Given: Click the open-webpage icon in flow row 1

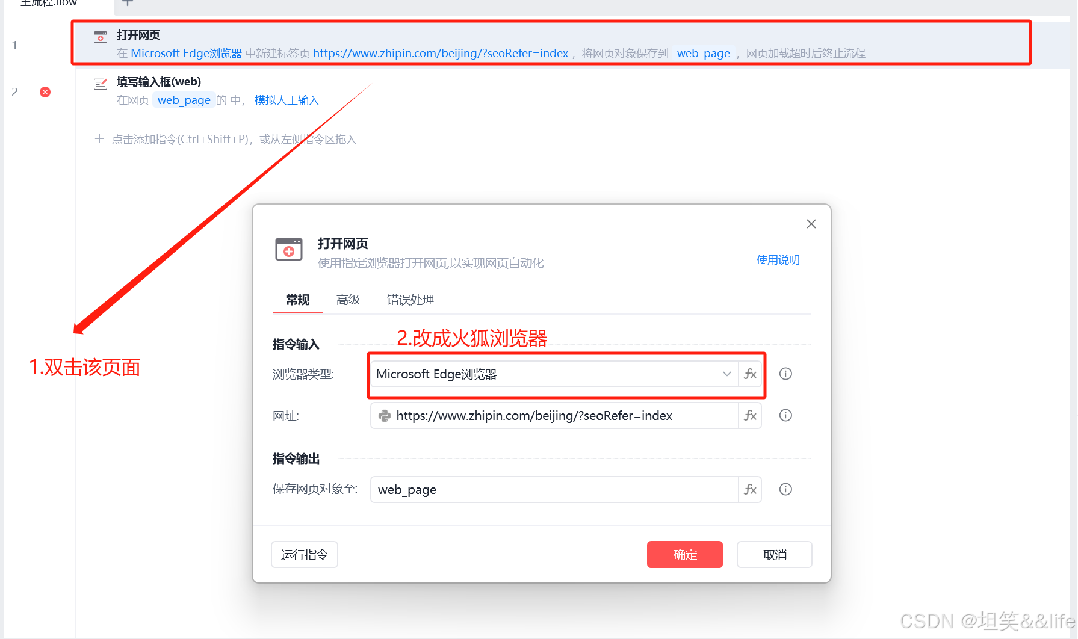Looking at the screenshot, I should [x=101, y=37].
